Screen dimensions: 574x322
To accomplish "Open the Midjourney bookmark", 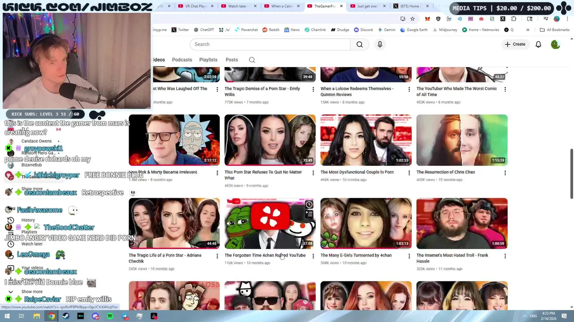I will (x=445, y=30).
